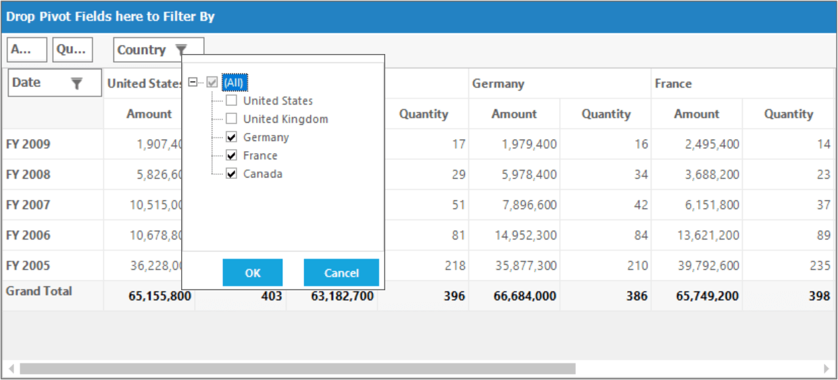Select the truncated 'A...' data field box
The width and height of the screenshot is (838, 380).
(27, 49)
